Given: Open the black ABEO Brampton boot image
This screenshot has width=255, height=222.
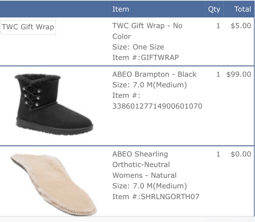Looking at the screenshot, I should (54, 104).
